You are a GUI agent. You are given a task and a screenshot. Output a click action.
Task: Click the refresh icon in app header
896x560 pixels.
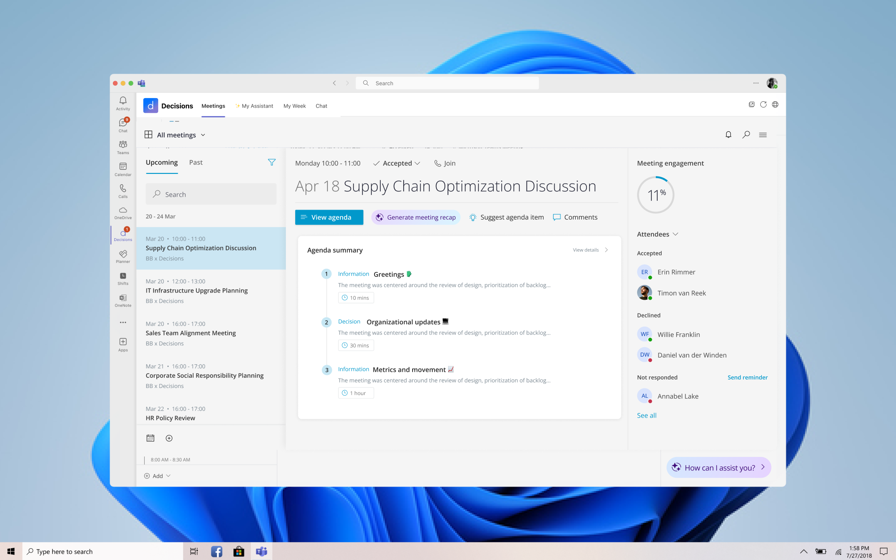(763, 104)
